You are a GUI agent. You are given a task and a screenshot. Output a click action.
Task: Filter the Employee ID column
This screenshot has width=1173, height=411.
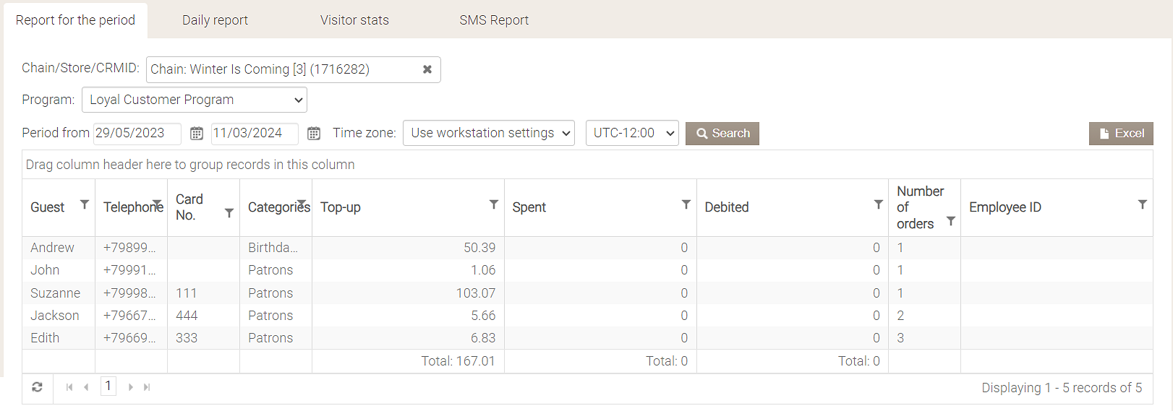point(1143,204)
